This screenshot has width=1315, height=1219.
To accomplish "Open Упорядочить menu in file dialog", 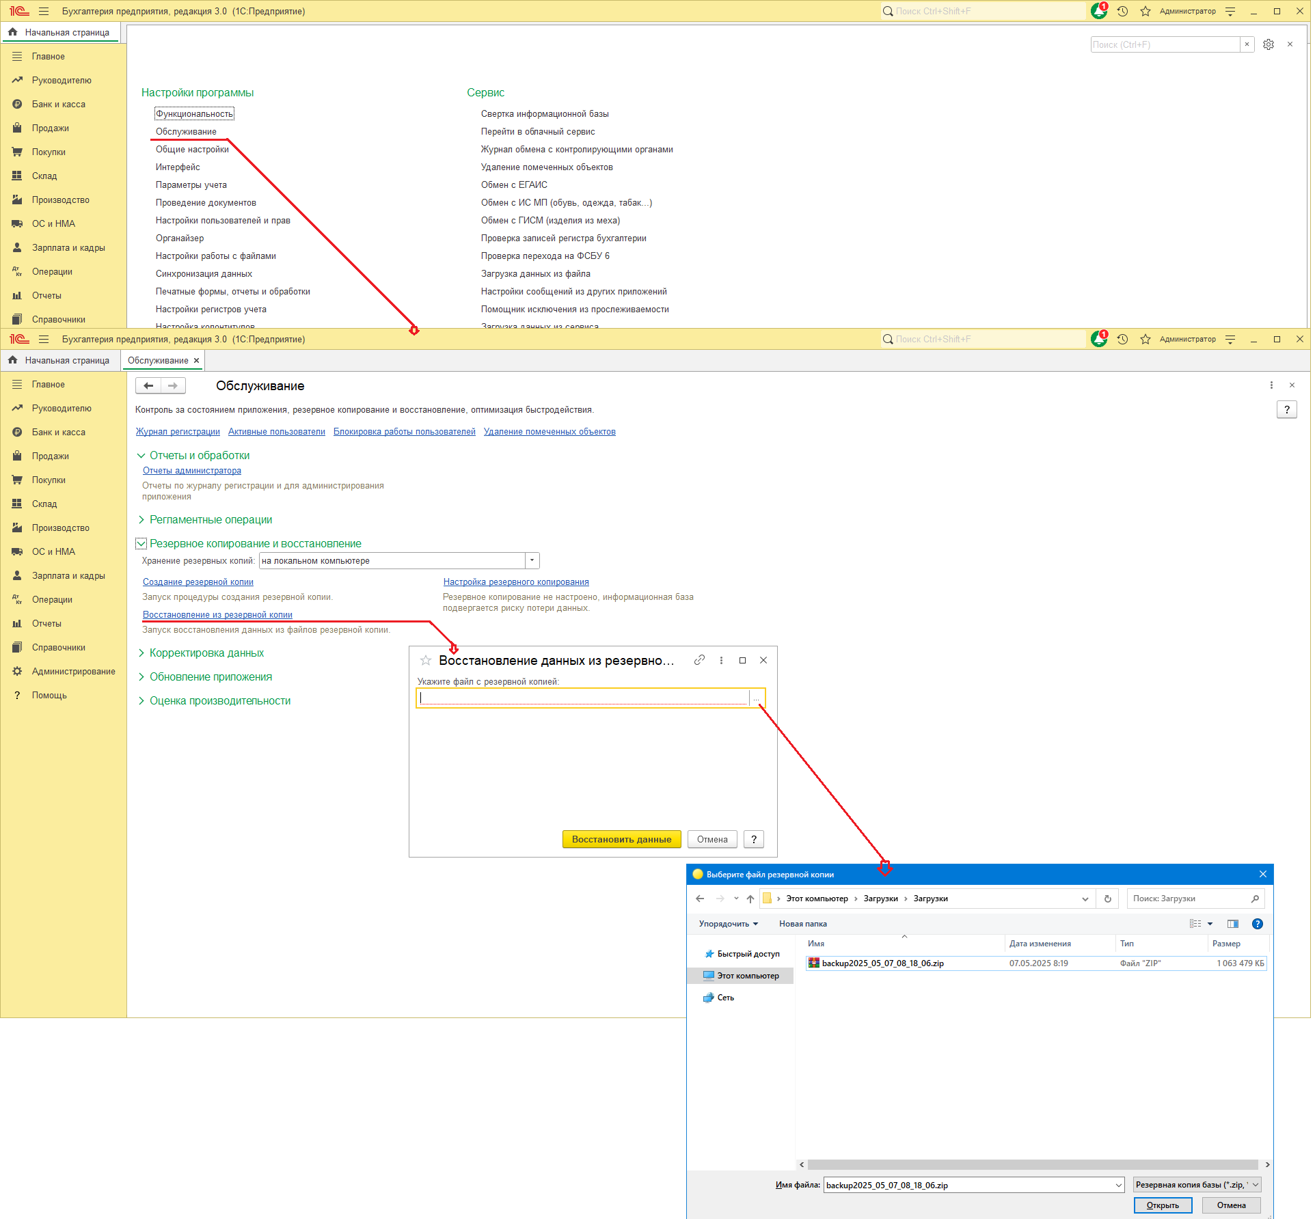I will click(x=729, y=924).
